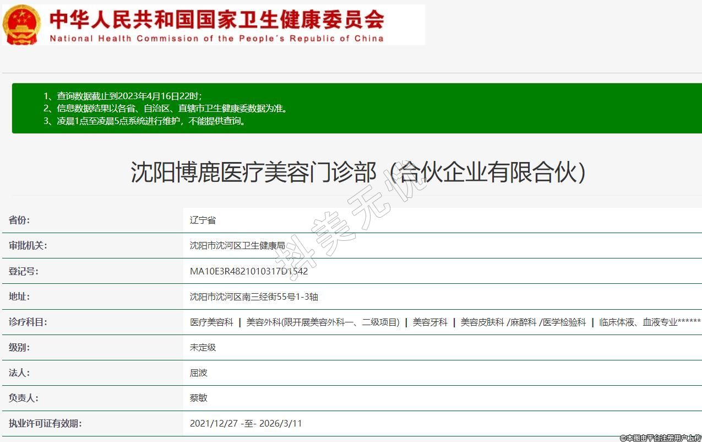Image resolution: width=702 pixels, height=442 pixels.
Task: Click the 美容牙科 department entry
Action: [430, 322]
